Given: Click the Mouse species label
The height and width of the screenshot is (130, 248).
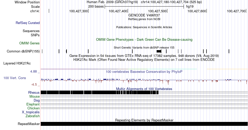Looking at the screenshot, I should [x=34, y=97].
